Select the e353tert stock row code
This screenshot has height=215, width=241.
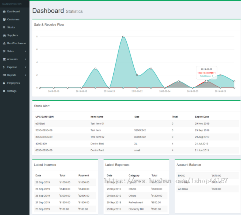click(40, 124)
